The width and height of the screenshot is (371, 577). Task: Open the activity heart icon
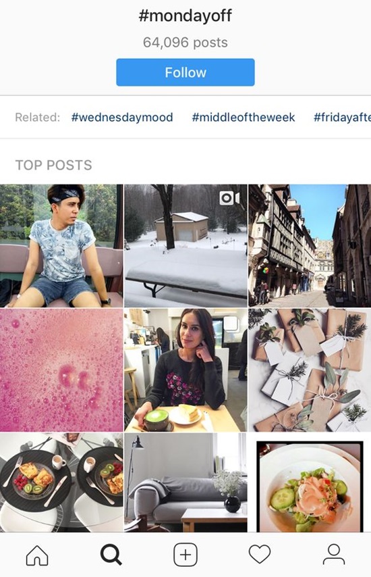pos(260,555)
